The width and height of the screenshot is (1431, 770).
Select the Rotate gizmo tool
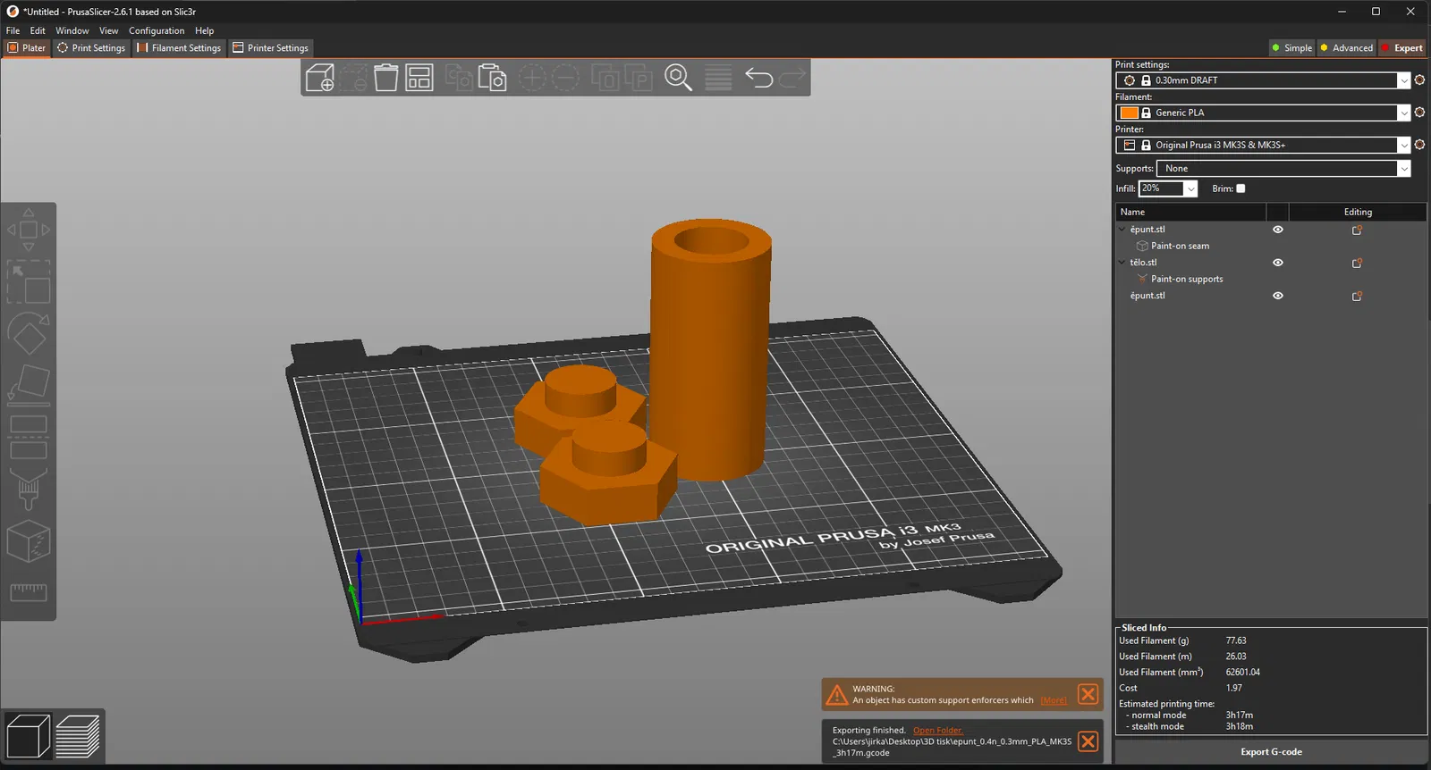pyautogui.click(x=29, y=333)
